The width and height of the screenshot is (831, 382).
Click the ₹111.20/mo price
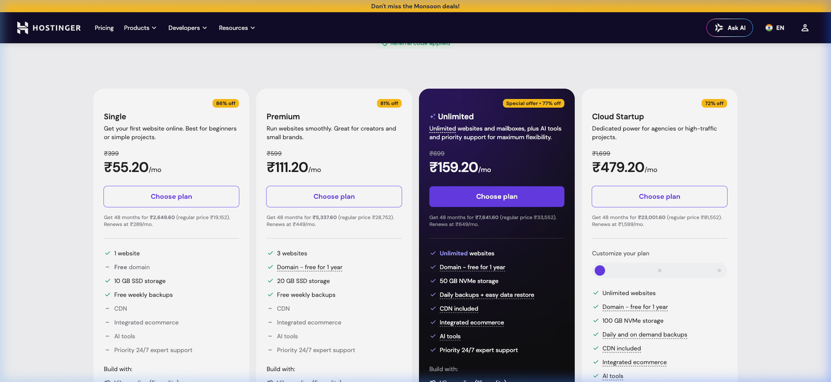point(293,167)
